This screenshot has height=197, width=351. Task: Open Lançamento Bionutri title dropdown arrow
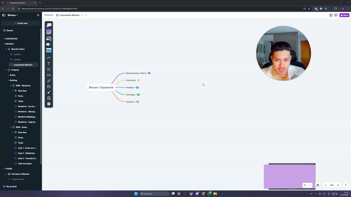coord(82,15)
